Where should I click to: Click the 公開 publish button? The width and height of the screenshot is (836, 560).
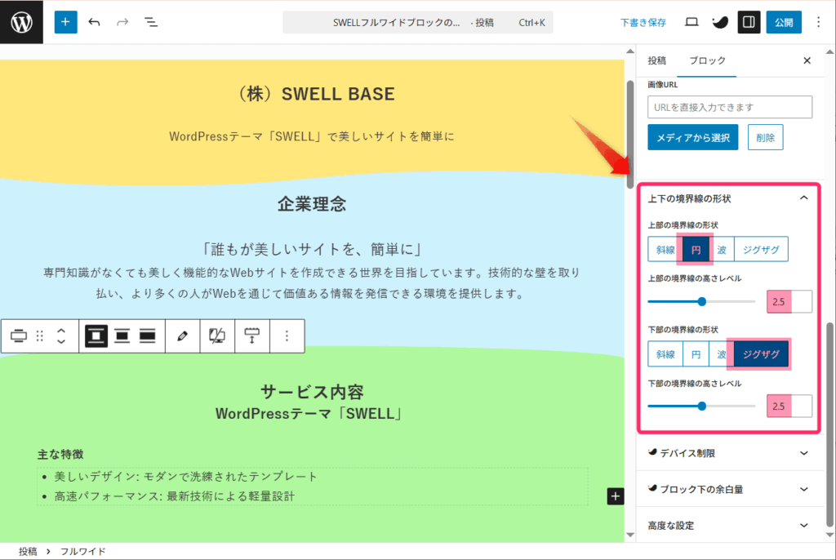784,22
